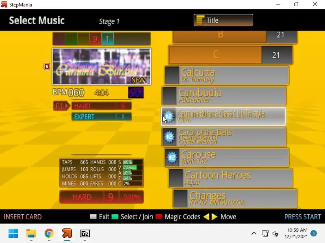Choose the EXPERT 1 difficulty row
Viewport: 325px width, 243px height.
coord(102,117)
